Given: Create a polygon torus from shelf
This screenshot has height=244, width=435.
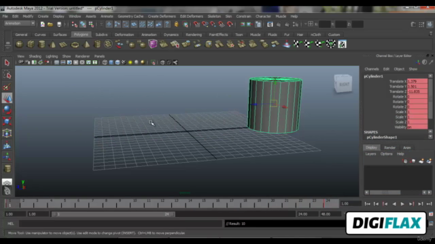Looking at the screenshot, I should click(75, 44).
